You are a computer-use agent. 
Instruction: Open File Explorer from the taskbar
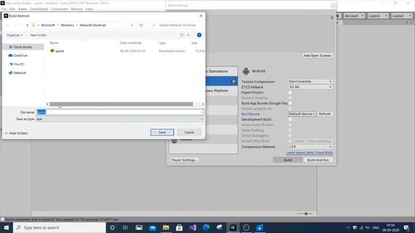coord(166,227)
